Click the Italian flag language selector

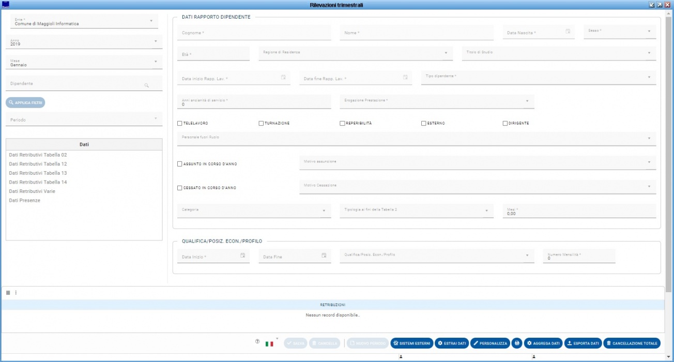(x=269, y=343)
